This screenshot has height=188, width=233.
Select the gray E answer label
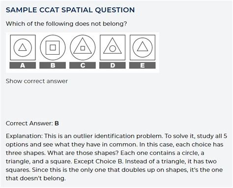(143, 65)
